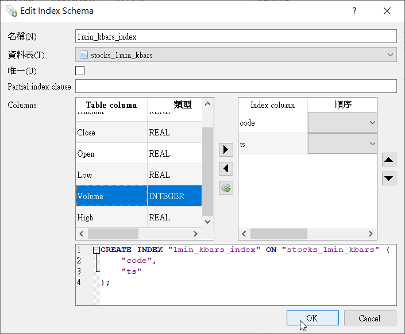Click index columns horizontal scroll left arrow
Screen dimensions: 405x334
[244, 234]
